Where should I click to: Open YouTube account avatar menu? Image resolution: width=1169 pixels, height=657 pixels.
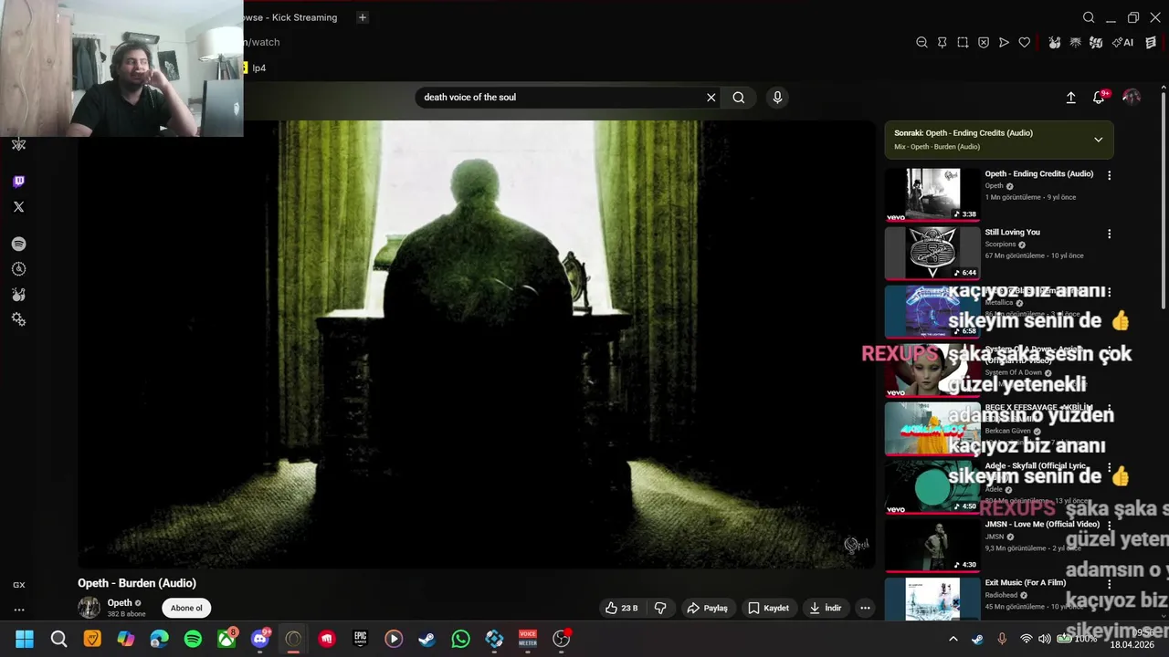pos(1132,98)
